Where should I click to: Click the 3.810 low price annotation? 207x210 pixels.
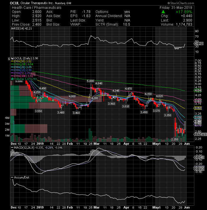point(125,106)
